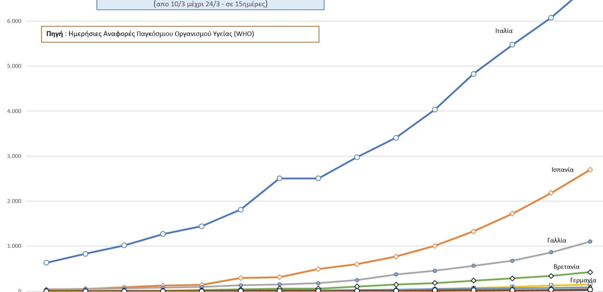Click the Γερμανία series label

(583, 280)
